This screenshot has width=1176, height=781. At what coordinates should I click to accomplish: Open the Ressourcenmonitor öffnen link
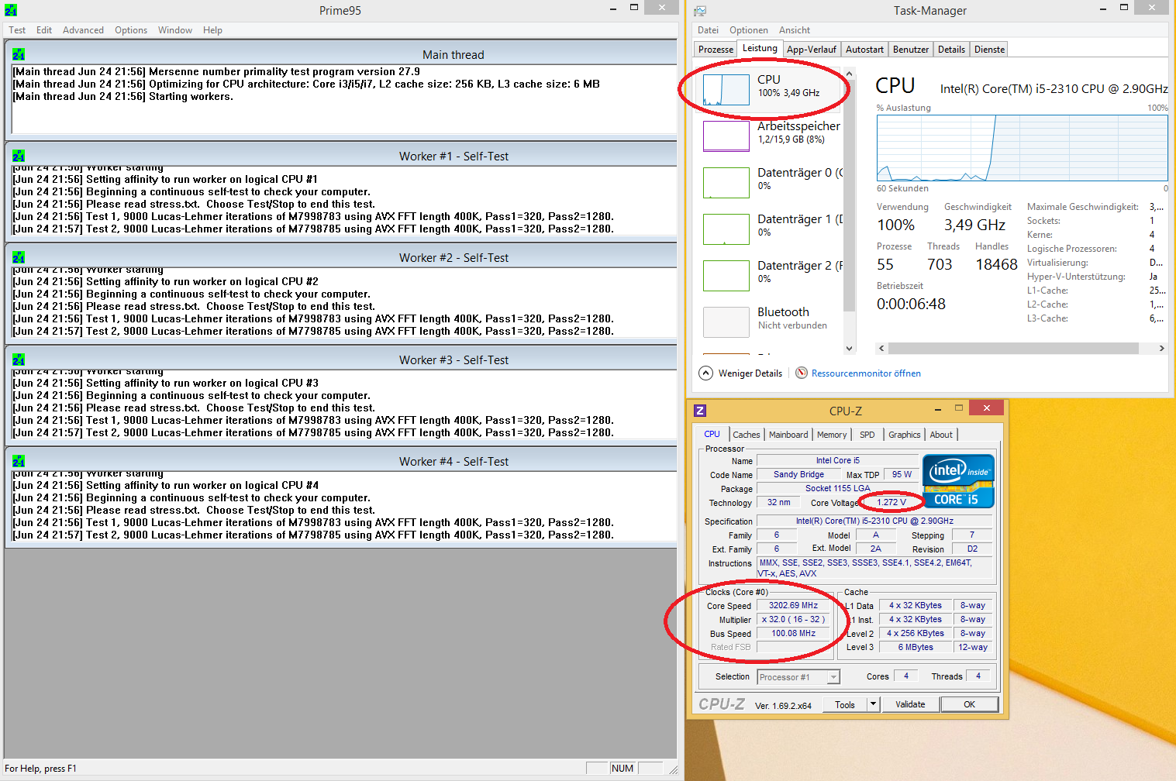click(x=866, y=373)
